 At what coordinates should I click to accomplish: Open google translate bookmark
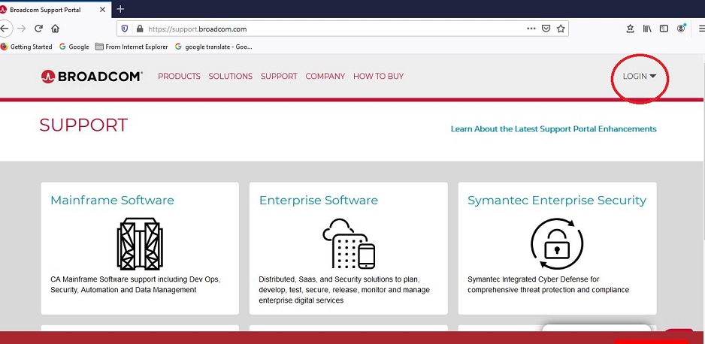point(213,47)
